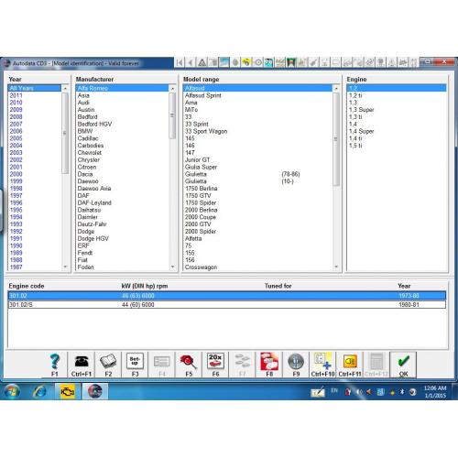The image size is (458, 458).
Task: Click the yellow toolbar icon
Action: click(x=246, y=62)
